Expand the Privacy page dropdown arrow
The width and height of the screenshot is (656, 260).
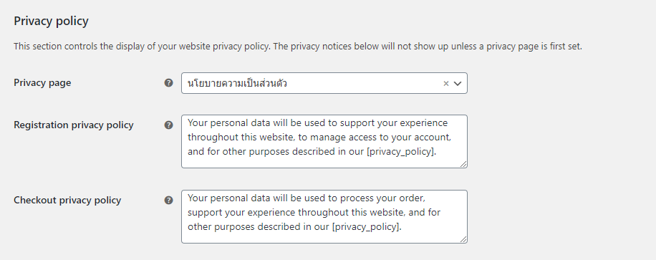click(x=458, y=83)
